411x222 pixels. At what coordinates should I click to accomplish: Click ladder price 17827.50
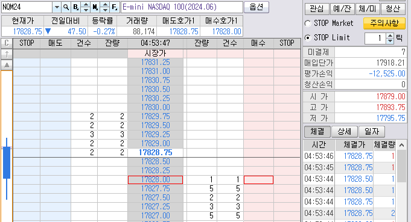pos(156,198)
